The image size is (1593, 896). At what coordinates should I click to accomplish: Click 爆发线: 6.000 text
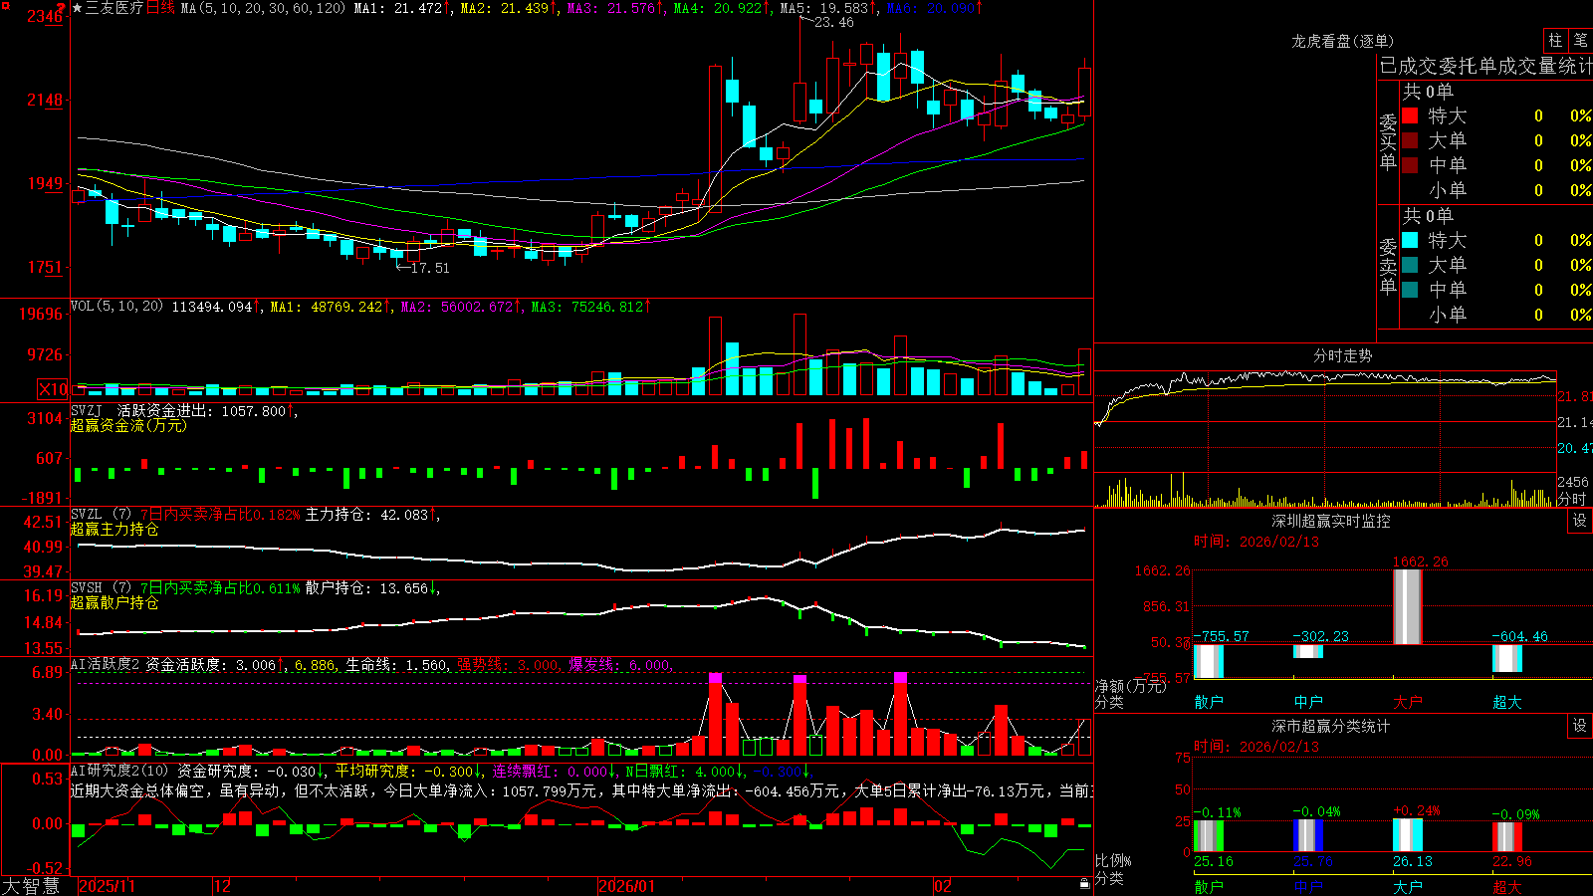pyautogui.click(x=619, y=664)
